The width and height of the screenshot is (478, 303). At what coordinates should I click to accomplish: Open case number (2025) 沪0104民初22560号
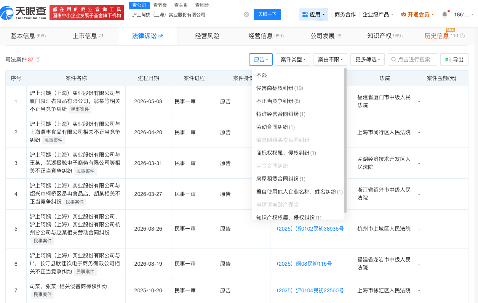[310, 290]
